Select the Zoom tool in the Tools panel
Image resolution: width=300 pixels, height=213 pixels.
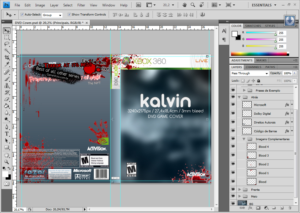click(7, 162)
